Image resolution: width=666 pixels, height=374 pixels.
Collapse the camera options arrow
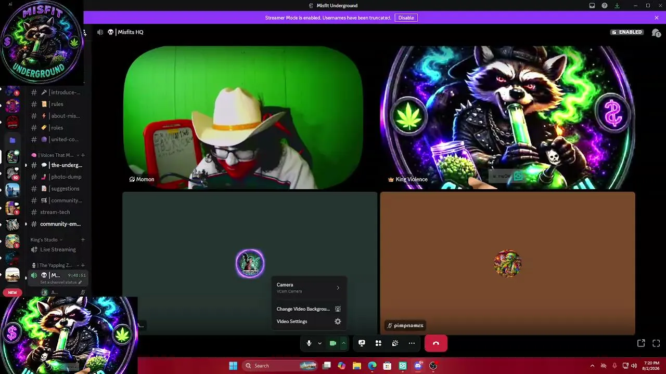(x=343, y=343)
